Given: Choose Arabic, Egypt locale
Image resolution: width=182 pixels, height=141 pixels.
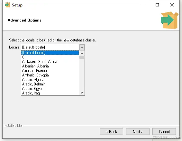Looking at the screenshot, I should (x=50, y=89).
